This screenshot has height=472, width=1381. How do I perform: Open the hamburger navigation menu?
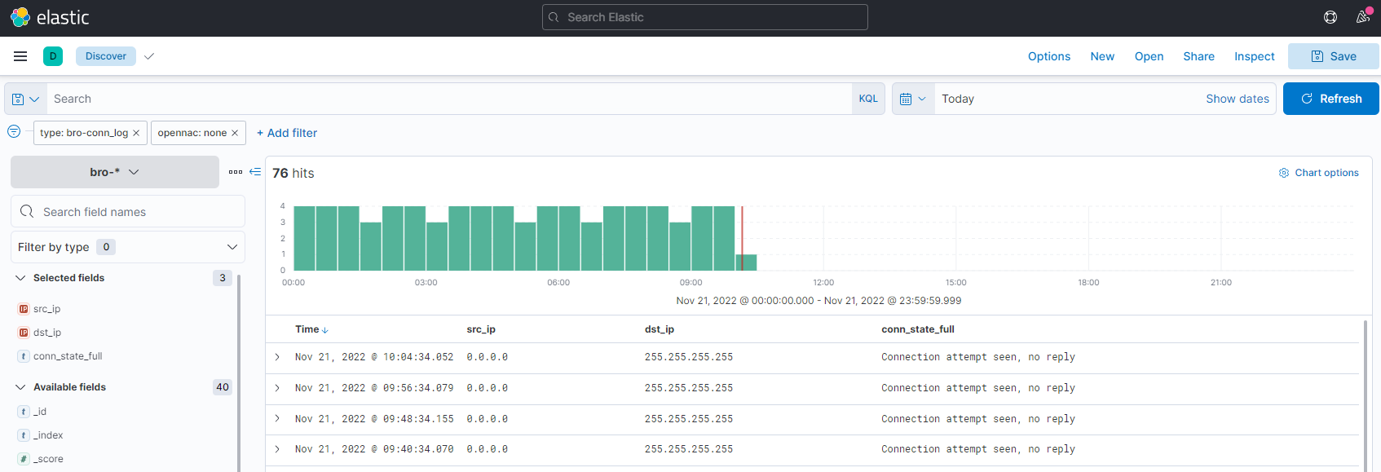[20, 56]
